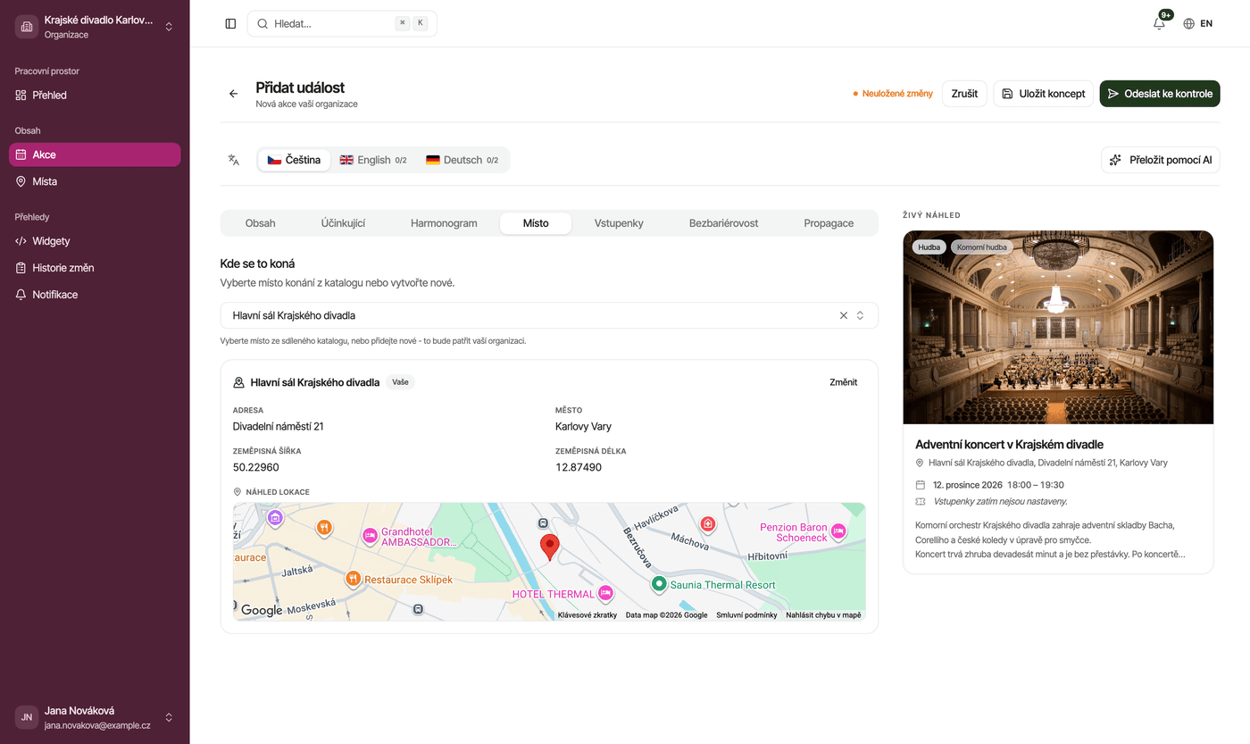Open the Jana Nováková account menu
Image resolution: width=1250 pixels, height=744 pixels.
click(x=95, y=717)
